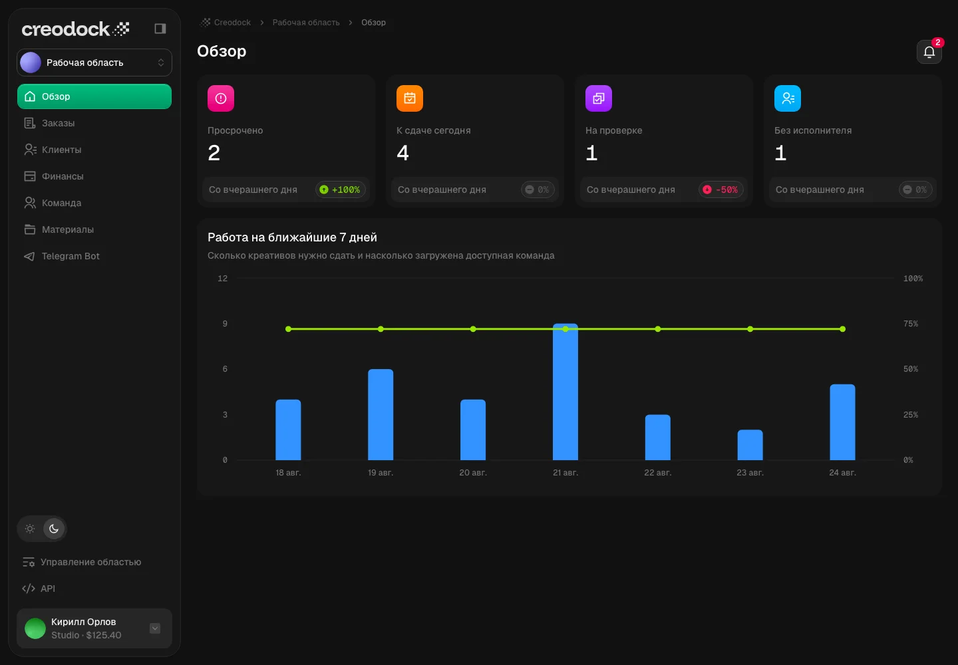The width and height of the screenshot is (958, 665).
Task: Click the 24 авг. chart bar
Action: coord(842,422)
